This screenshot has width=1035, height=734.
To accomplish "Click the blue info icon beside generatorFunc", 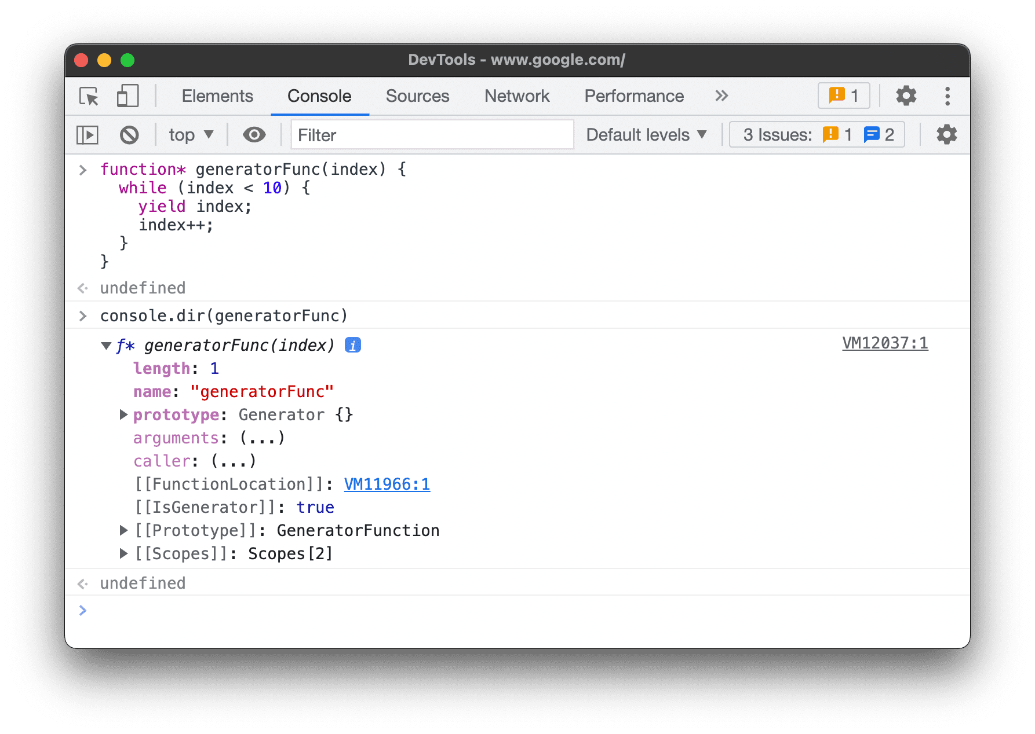I will tap(353, 346).
